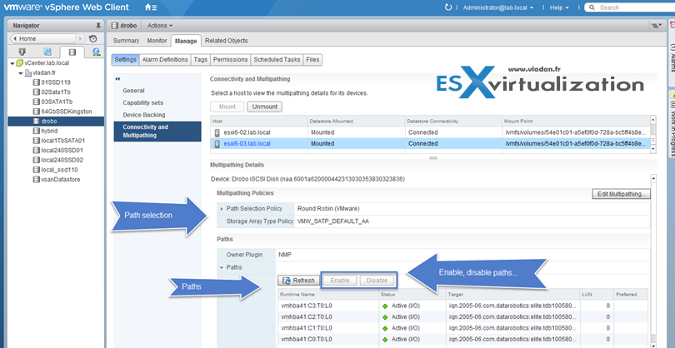This screenshot has height=348, width=675.
Task: Open Connectivity and Multipathing section
Action: [157, 132]
